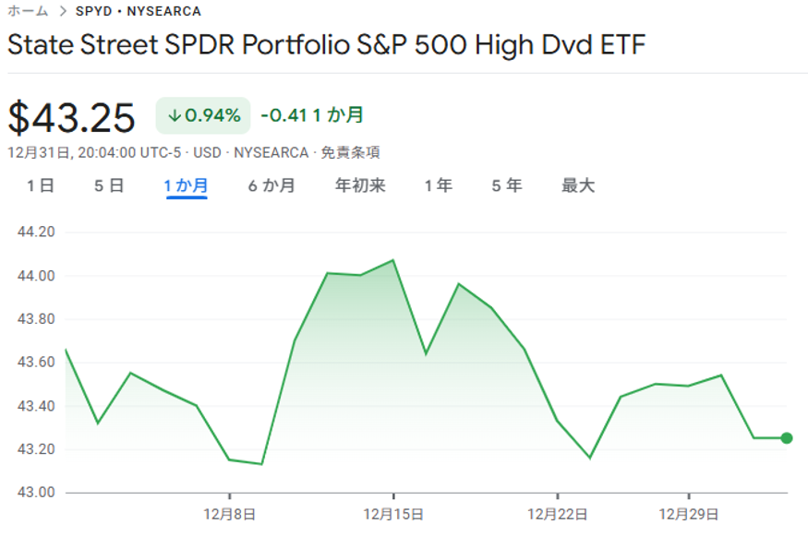
Task: Click the $43.25 price value
Action: coord(72,117)
